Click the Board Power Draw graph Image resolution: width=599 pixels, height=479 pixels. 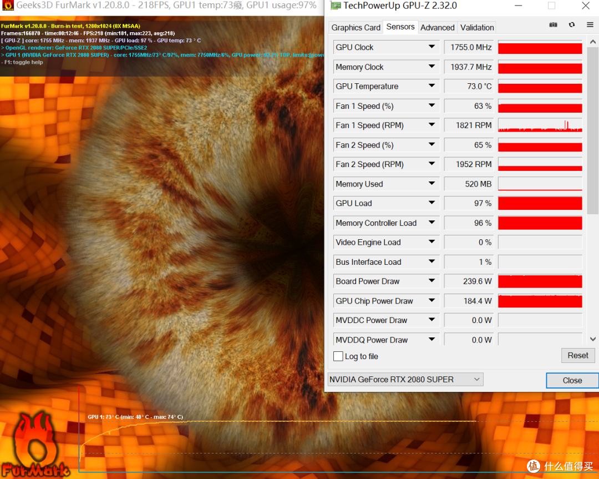[x=540, y=281]
